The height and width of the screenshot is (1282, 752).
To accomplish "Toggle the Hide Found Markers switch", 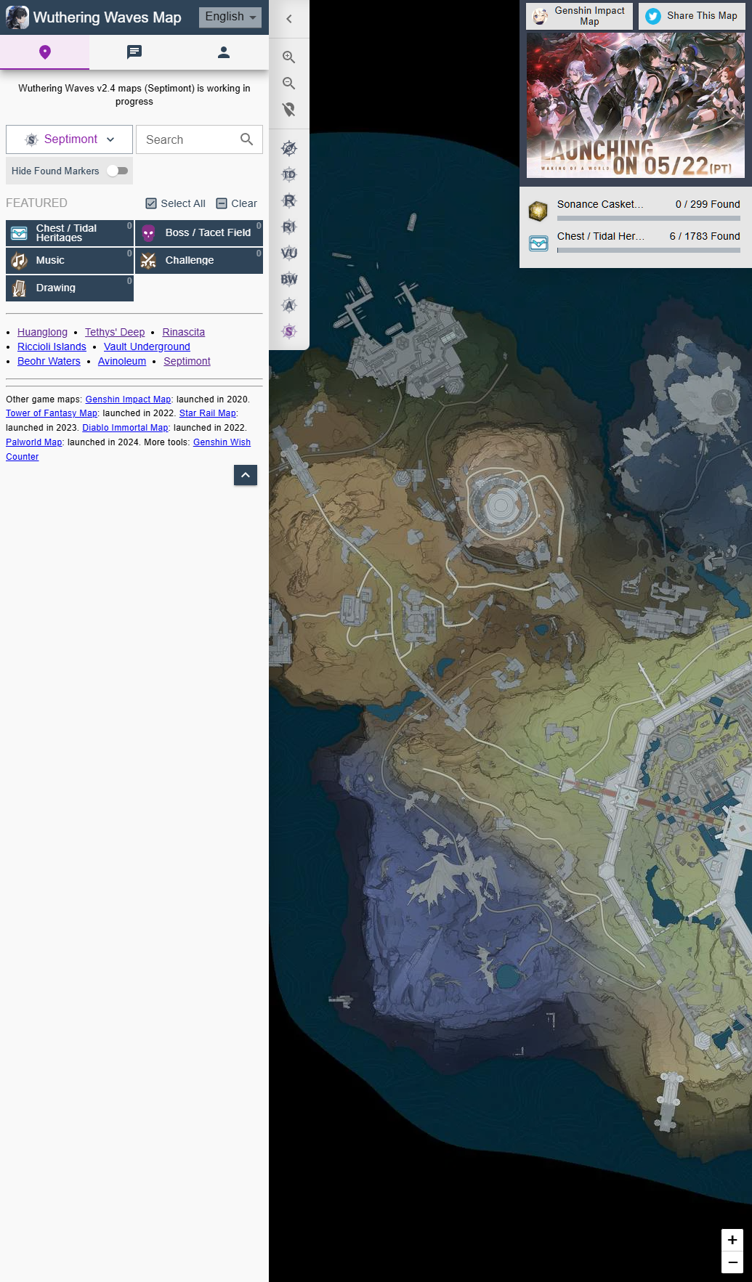I will pos(117,171).
